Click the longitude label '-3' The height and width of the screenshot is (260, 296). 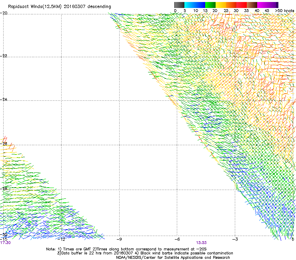(x=235, y=240)
